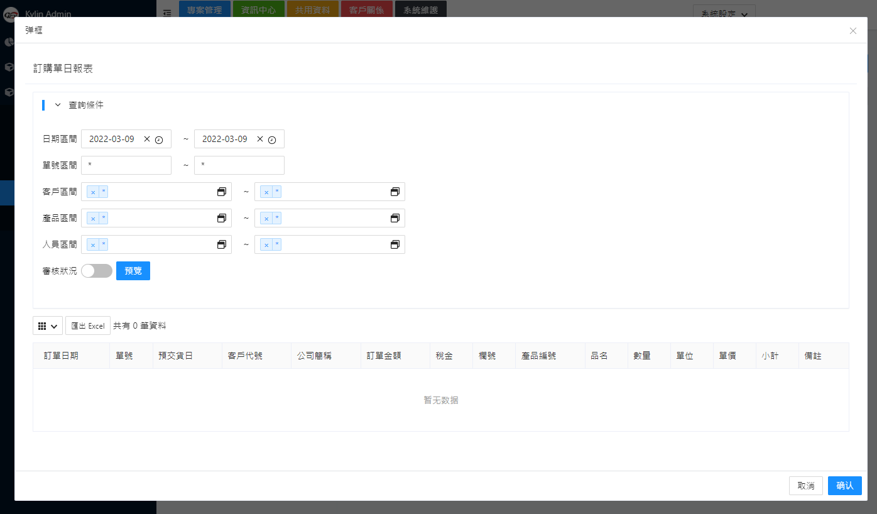Collapse the 查詢條件 section
Viewport: 877px width, 514px height.
pyautogui.click(x=58, y=106)
